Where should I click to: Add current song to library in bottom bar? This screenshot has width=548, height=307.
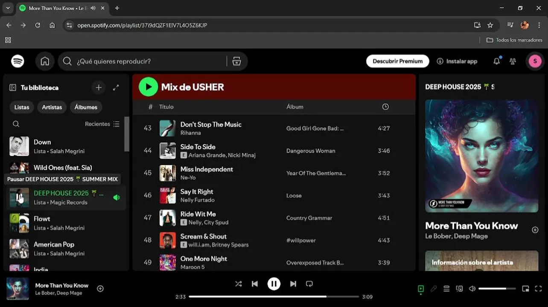100,289
